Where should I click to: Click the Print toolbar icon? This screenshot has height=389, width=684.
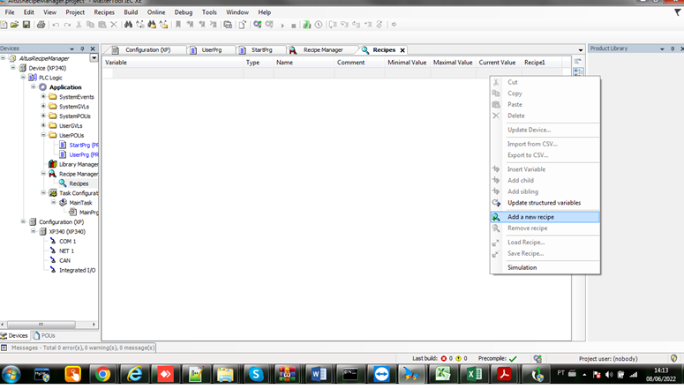click(41, 25)
